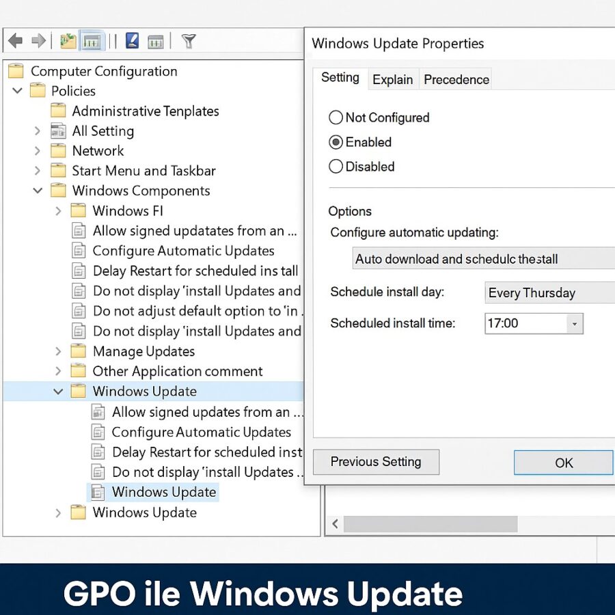Image resolution: width=615 pixels, height=615 pixels.
Task: Click the Windows FI folder icon
Action: tap(78, 210)
